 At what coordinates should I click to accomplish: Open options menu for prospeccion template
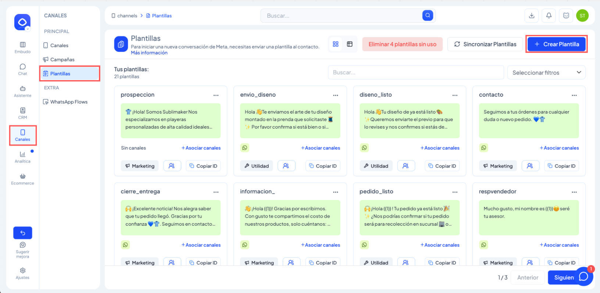pyautogui.click(x=216, y=95)
